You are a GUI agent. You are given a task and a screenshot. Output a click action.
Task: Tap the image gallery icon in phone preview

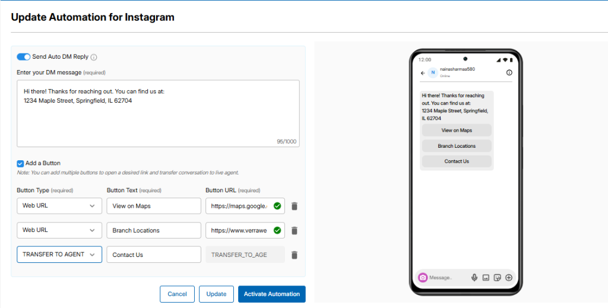tap(486, 277)
